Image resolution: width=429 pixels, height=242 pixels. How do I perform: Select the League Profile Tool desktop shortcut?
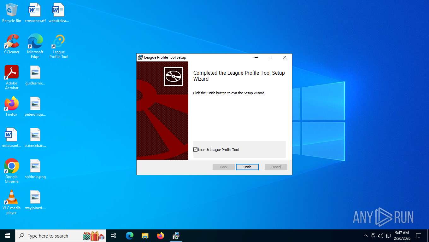[59, 46]
